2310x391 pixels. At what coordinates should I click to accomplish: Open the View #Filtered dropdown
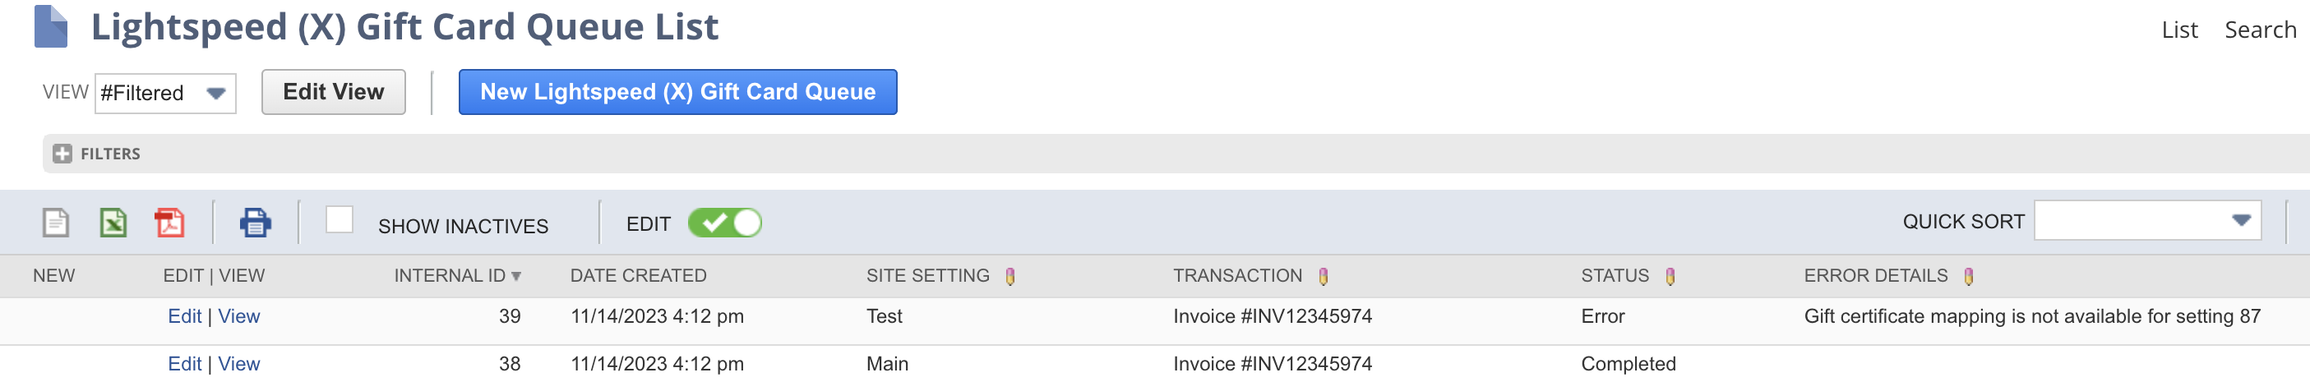tap(165, 94)
